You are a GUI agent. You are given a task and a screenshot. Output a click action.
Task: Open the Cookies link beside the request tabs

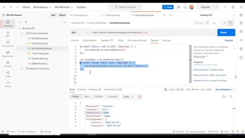pos(229,40)
